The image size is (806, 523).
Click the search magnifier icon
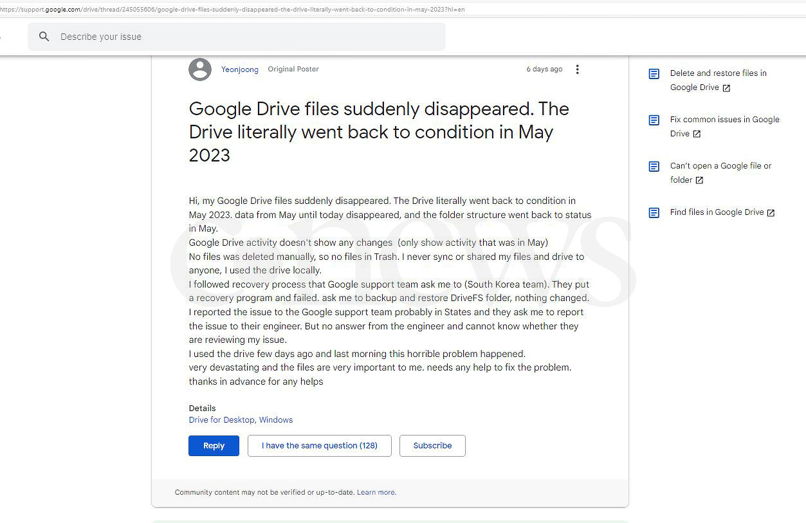tap(44, 37)
